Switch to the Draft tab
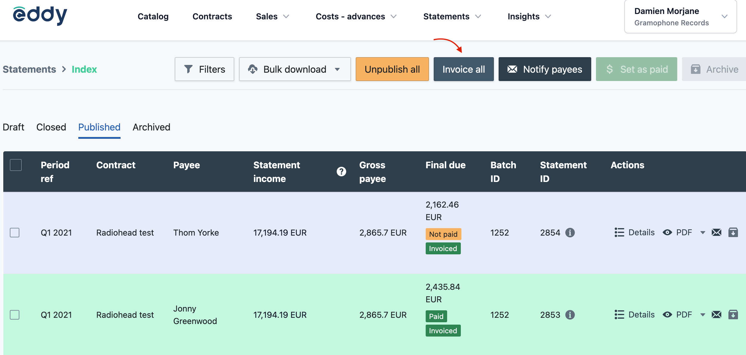The image size is (746, 355). point(13,127)
